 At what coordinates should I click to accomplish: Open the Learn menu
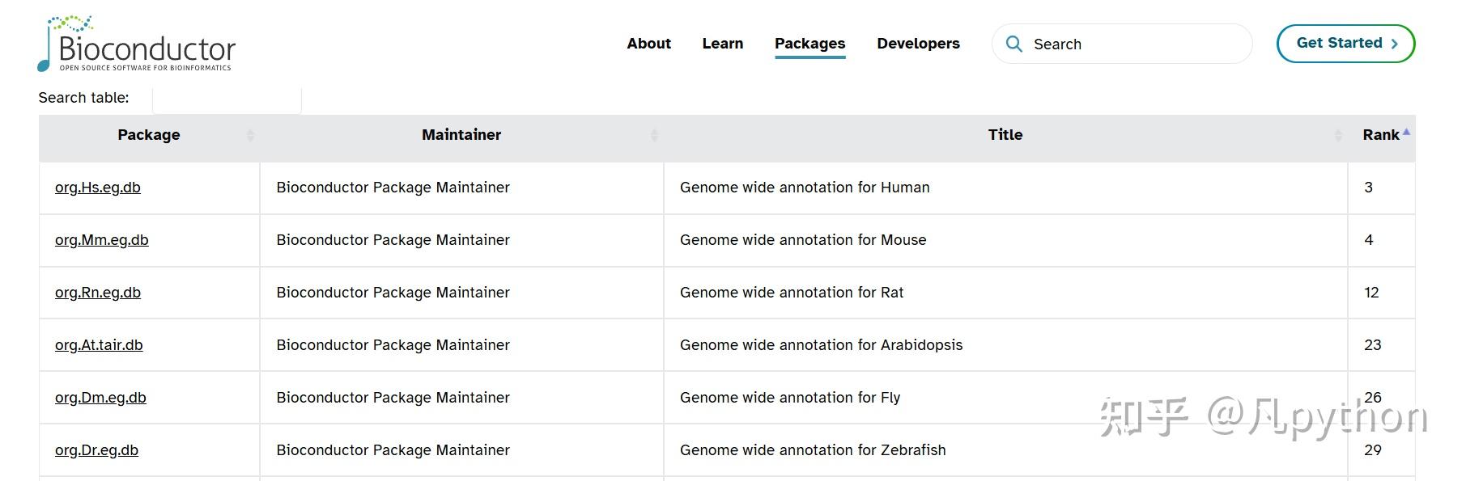722,44
